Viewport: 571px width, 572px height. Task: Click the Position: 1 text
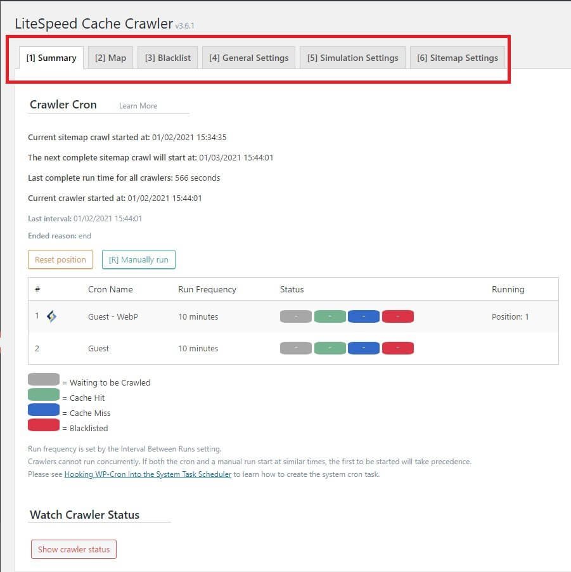(510, 316)
